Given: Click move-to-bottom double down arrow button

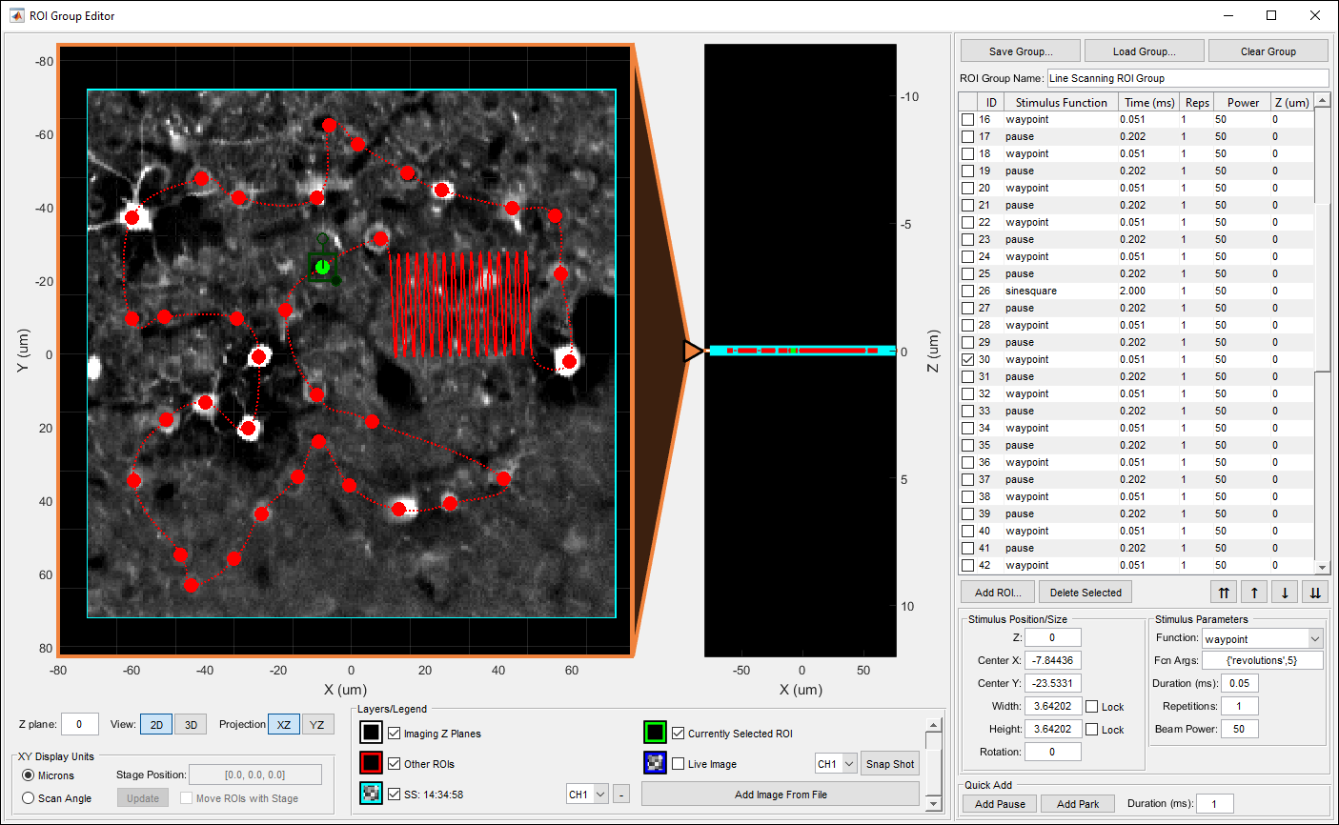Looking at the screenshot, I should [1315, 593].
